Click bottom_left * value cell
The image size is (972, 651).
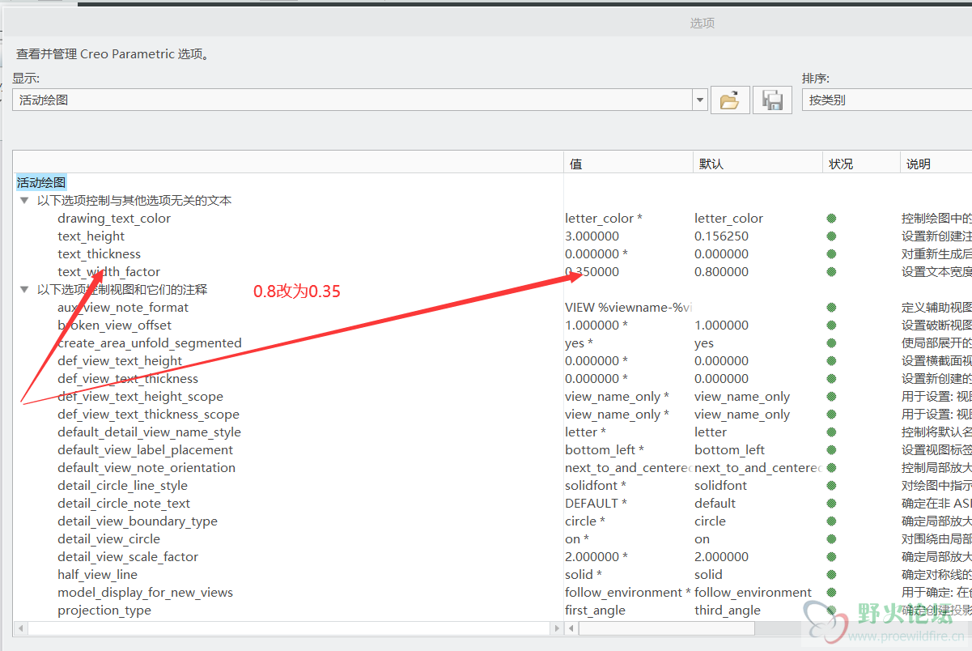[x=604, y=450]
